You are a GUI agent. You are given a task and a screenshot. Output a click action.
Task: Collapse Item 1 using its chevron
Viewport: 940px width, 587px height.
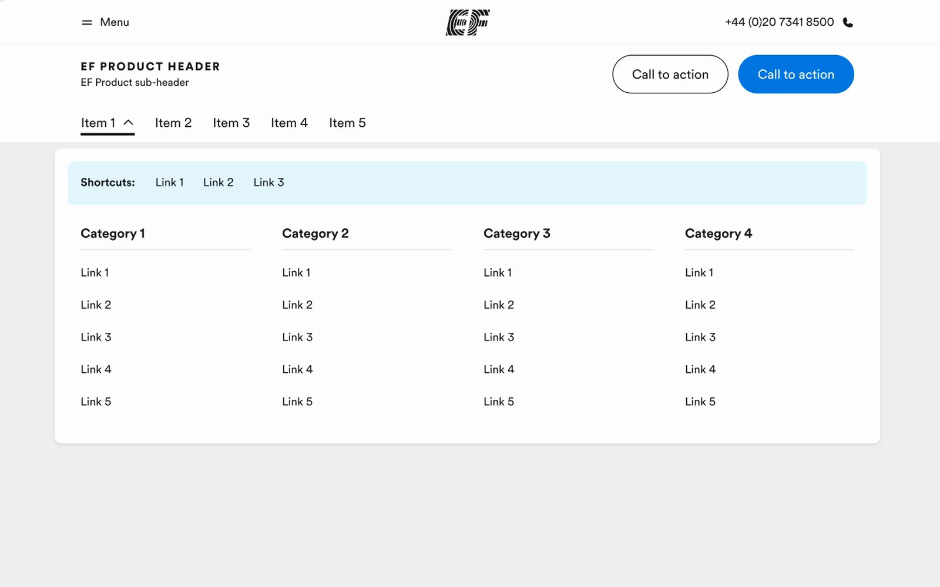pyautogui.click(x=129, y=122)
